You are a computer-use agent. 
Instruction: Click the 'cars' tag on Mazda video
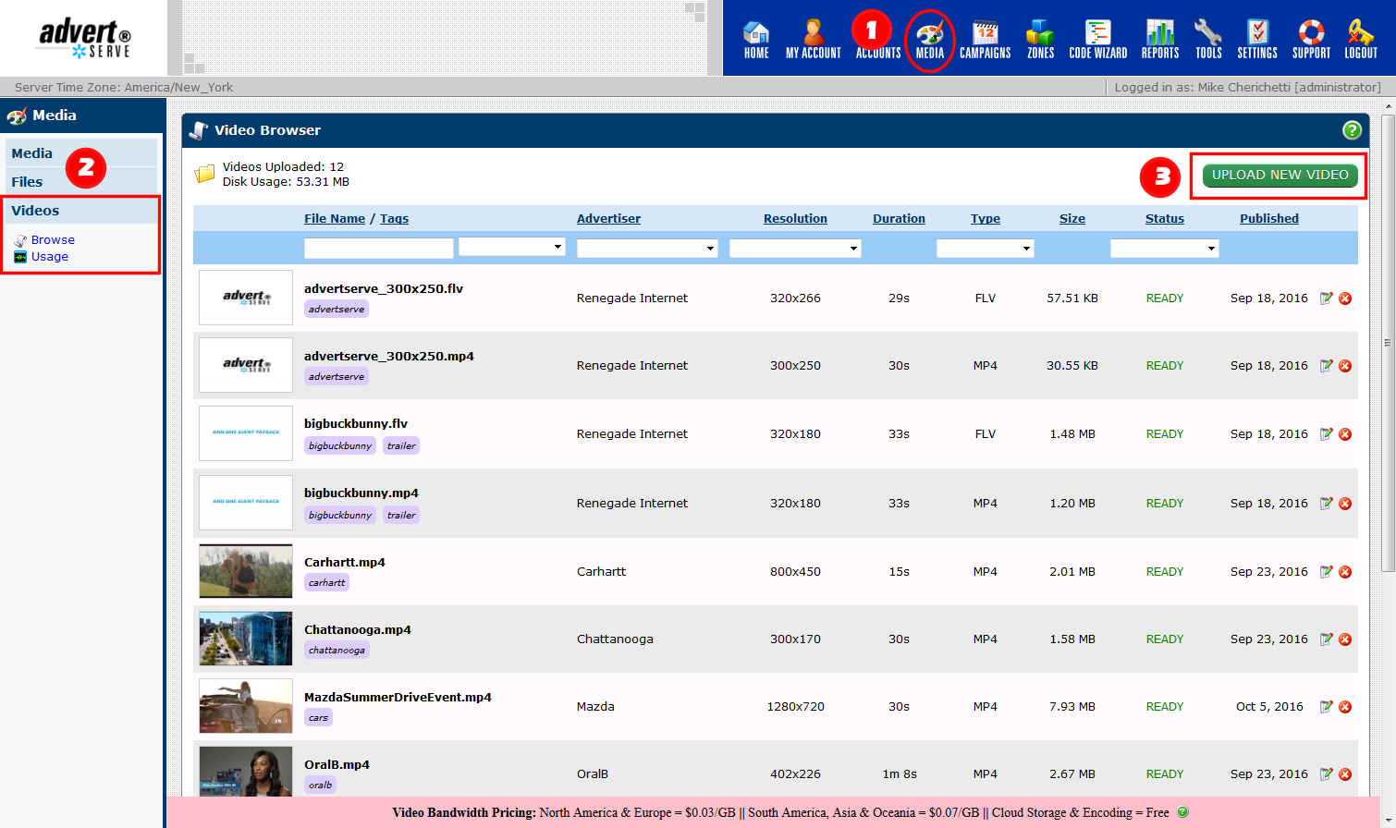(318, 718)
